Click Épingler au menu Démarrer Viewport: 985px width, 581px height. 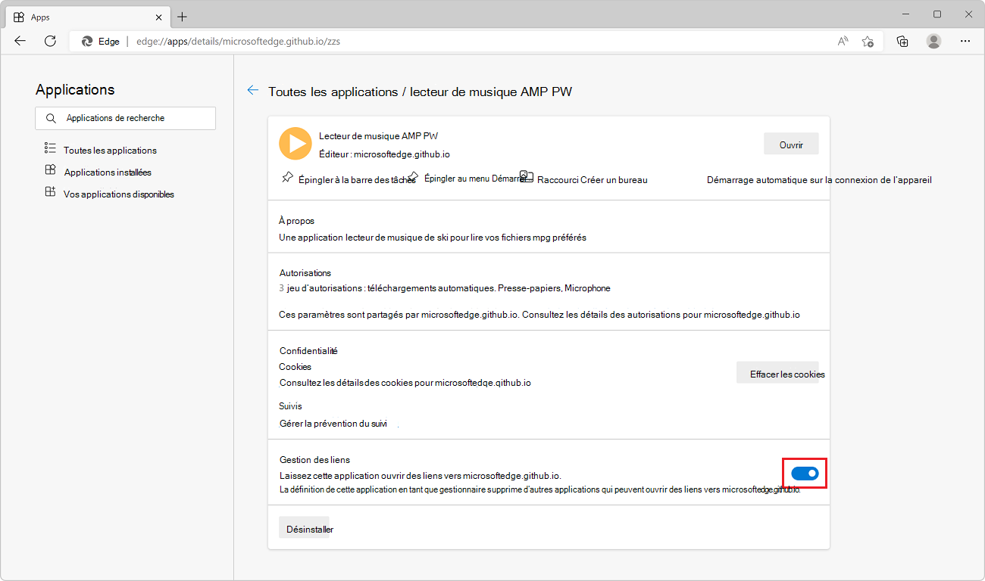(x=475, y=179)
